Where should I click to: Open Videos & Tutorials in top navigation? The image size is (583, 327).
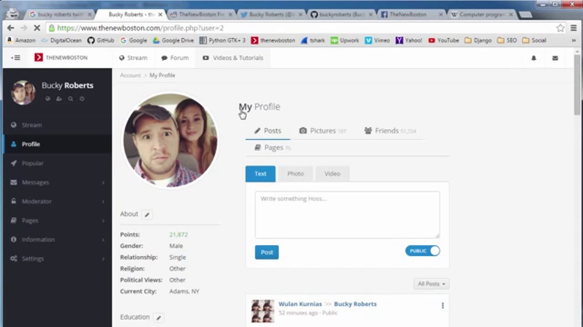coord(233,58)
